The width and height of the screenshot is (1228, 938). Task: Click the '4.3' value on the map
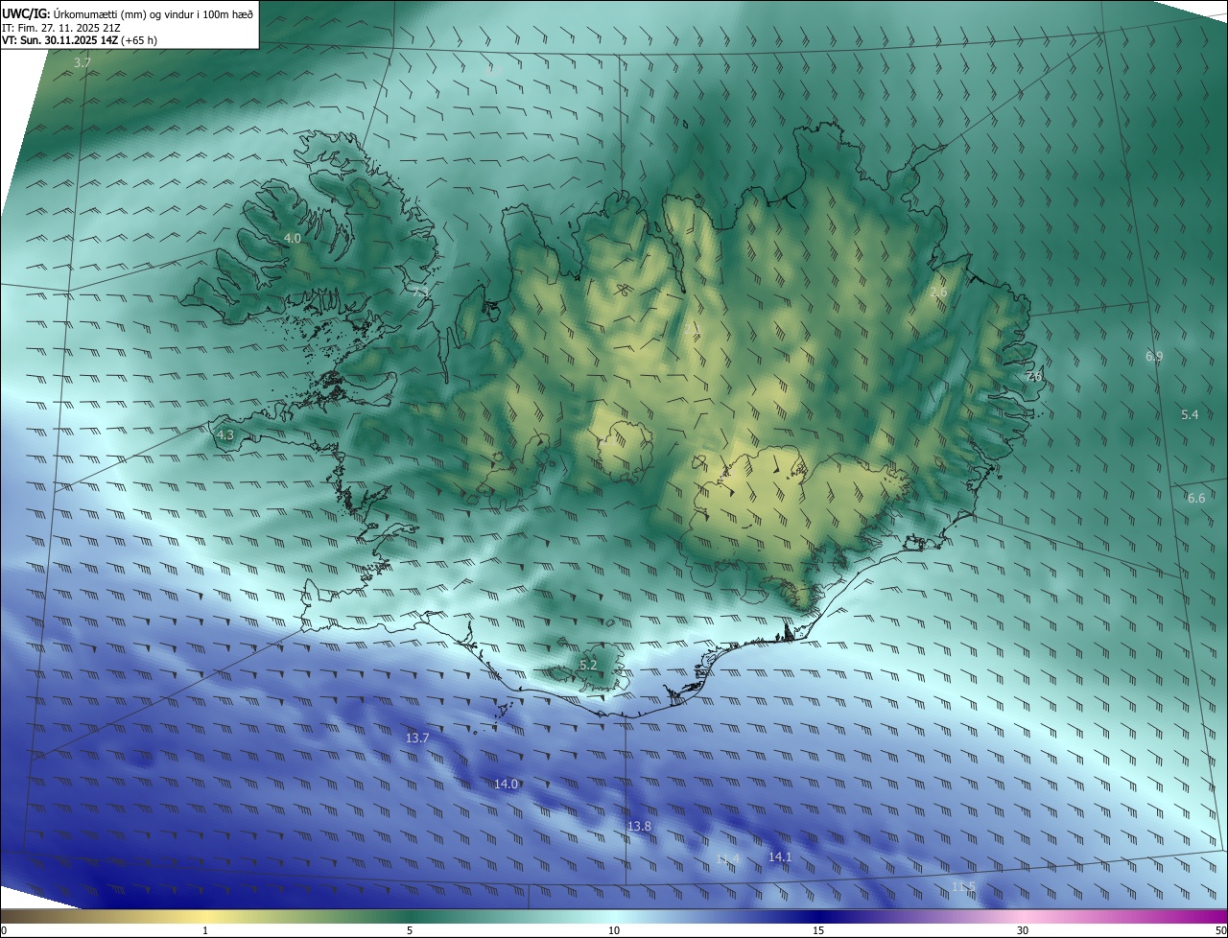225,434
